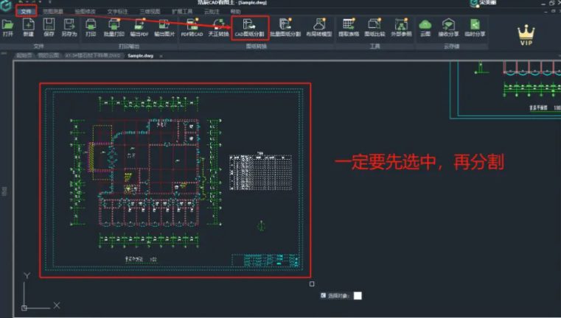Click the white box beside 选择对象
Screen dimensions: 561x318
point(358,295)
